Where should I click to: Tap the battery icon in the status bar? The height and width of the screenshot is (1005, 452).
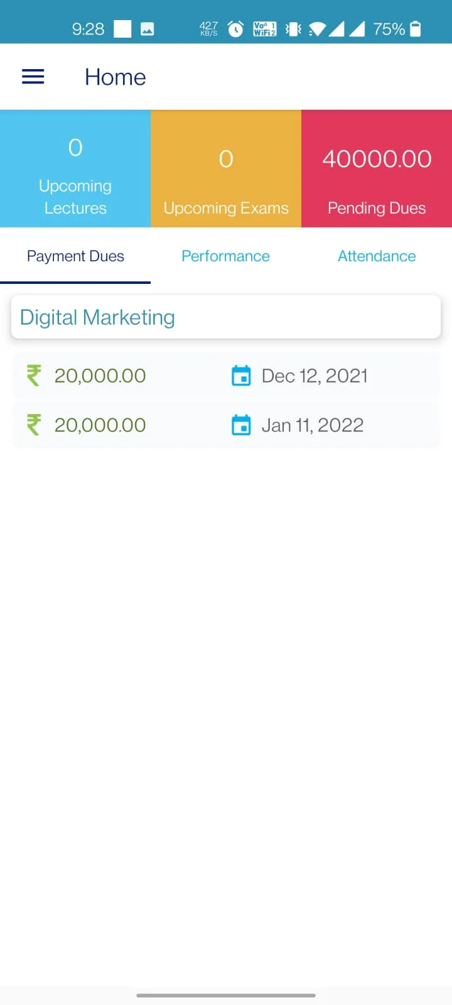pyautogui.click(x=415, y=29)
